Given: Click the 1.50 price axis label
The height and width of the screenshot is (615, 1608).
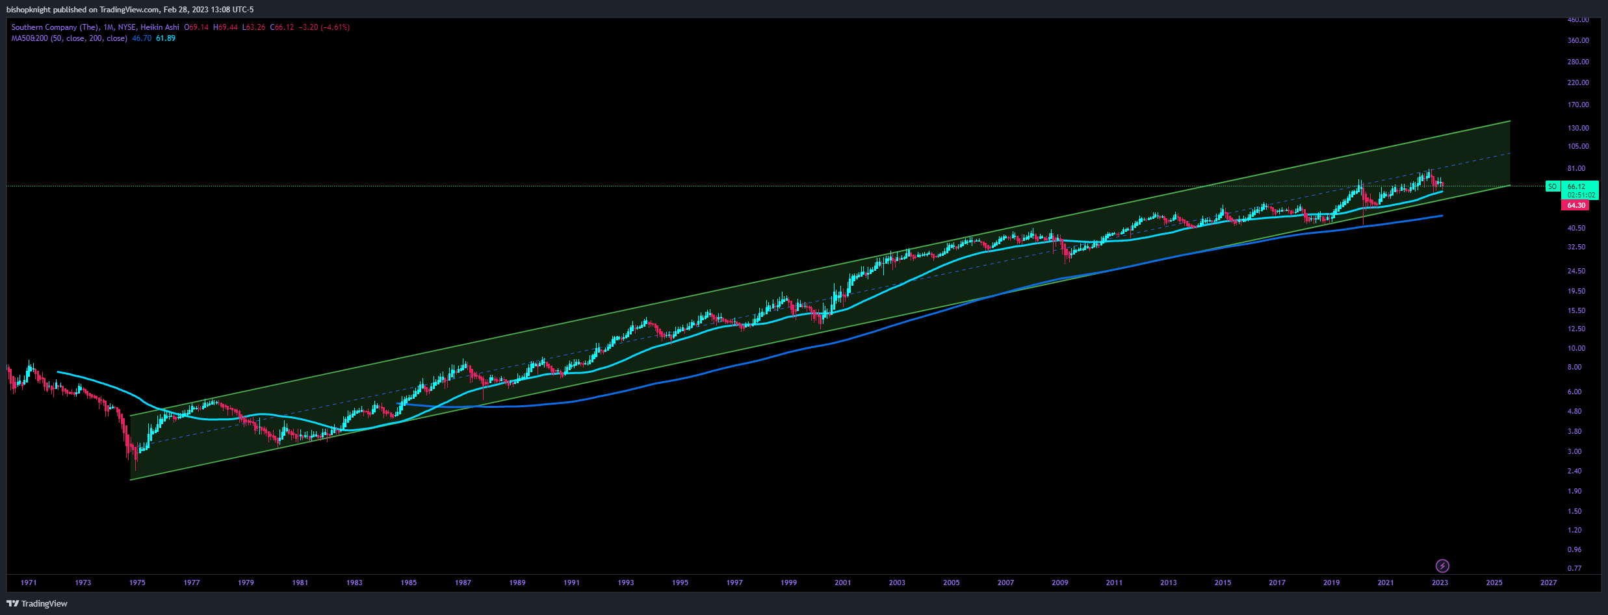Looking at the screenshot, I should tap(1574, 511).
